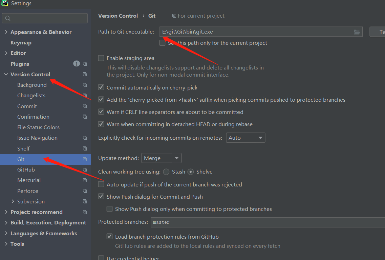Click the icon next to the Changelists entry
The image size is (385, 260).
pos(84,95)
